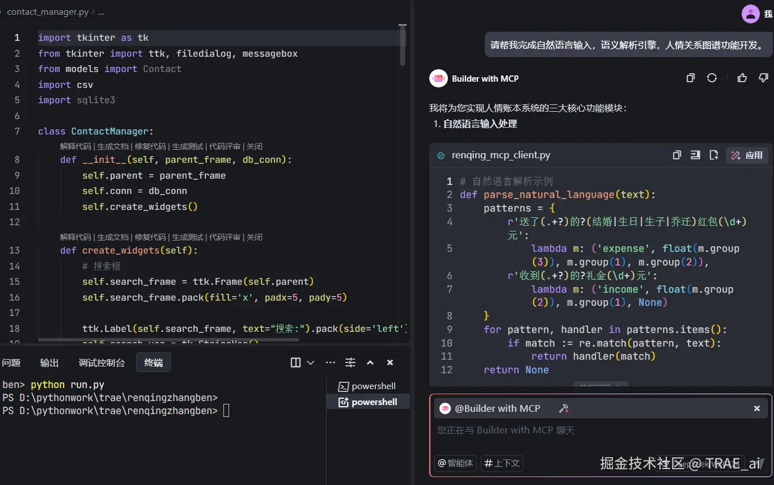Close the terminal panel
Image resolution: width=774 pixels, height=485 pixels.
pyautogui.click(x=390, y=362)
